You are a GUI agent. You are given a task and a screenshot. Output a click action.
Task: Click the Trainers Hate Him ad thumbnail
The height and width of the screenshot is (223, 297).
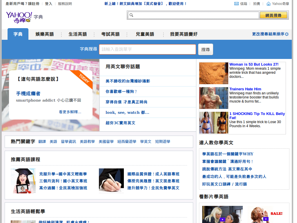coord(213,98)
